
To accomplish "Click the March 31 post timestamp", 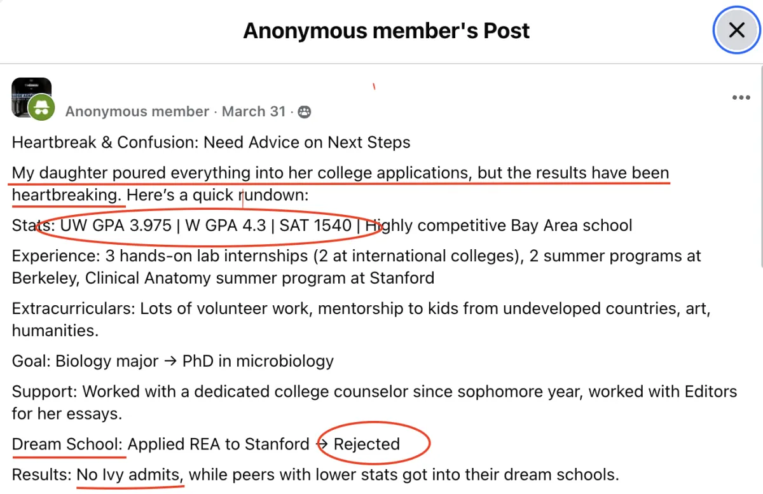I will [x=254, y=111].
